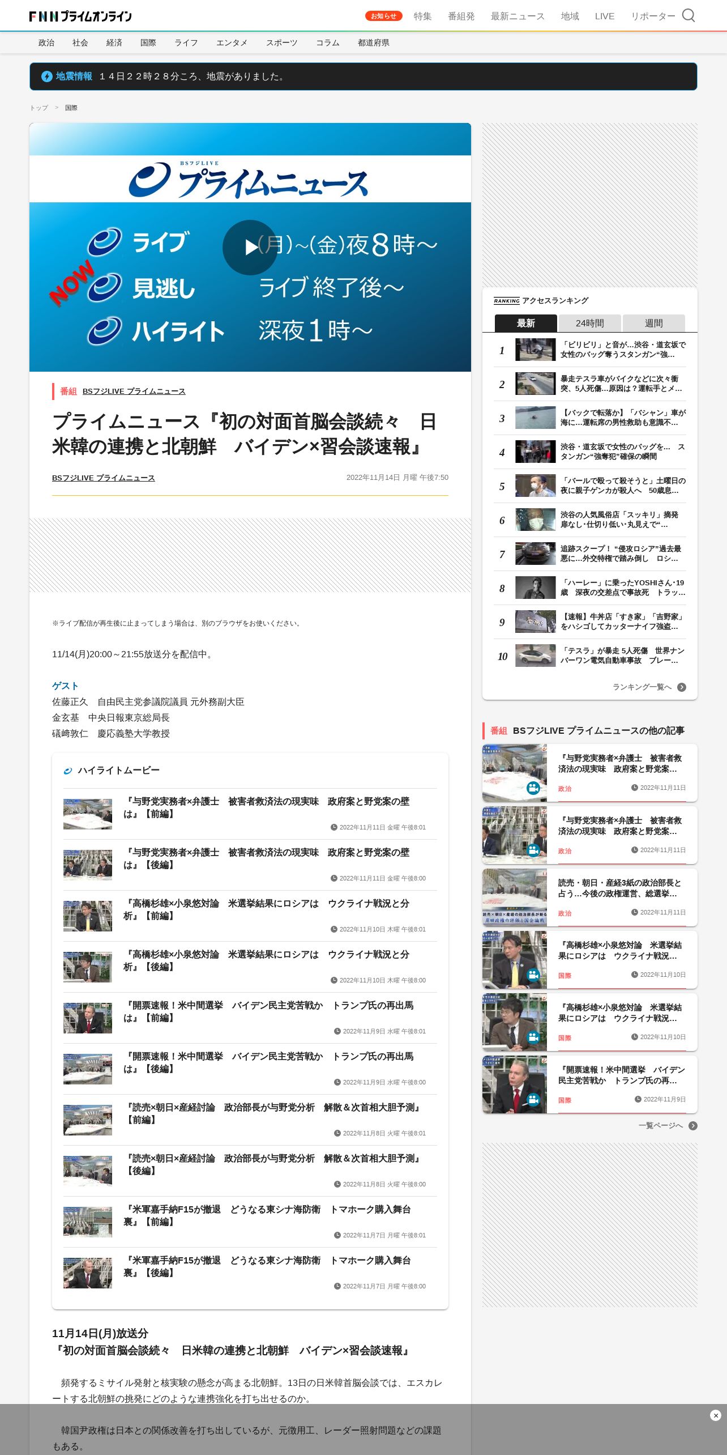The height and width of the screenshot is (1455, 727).
Task: Open sidebar card 読売・朝日・産経3紙の政治部長
Action: (590, 897)
